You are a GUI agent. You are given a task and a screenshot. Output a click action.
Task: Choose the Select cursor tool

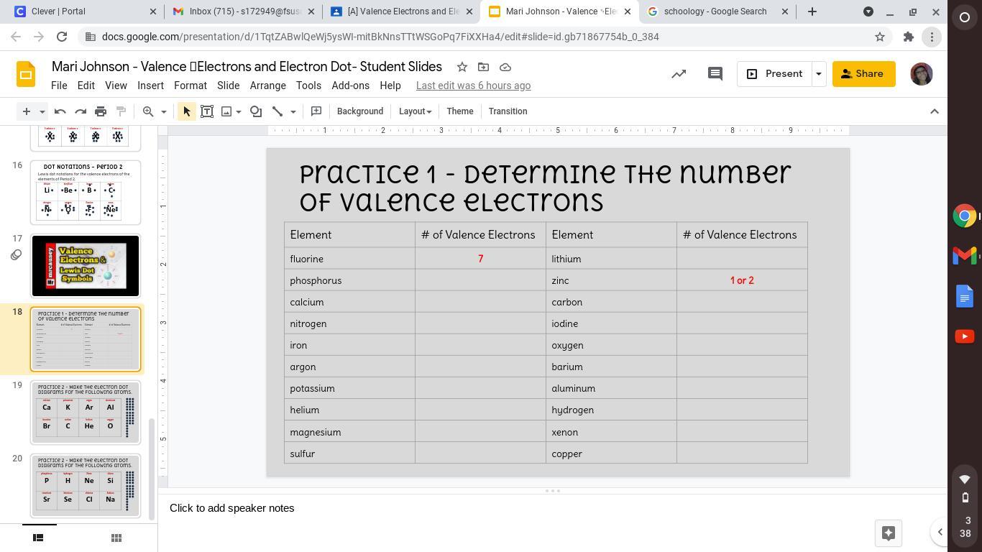point(187,111)
